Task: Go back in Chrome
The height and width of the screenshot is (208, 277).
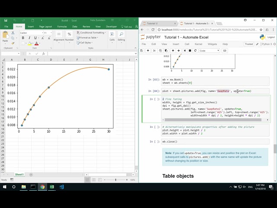Action: (x=142, y=30)
